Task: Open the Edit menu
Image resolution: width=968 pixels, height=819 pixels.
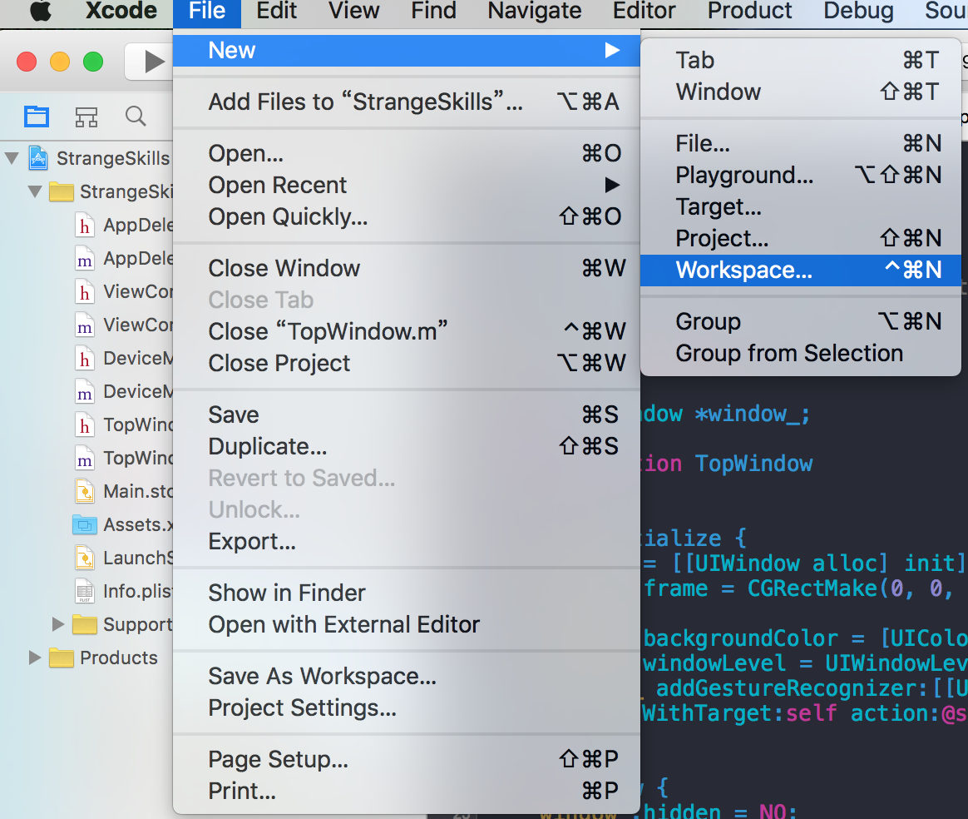Action: point(277,11)
